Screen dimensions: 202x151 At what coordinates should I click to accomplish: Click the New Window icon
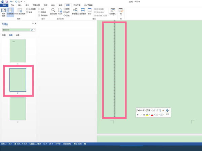(75, 11)
